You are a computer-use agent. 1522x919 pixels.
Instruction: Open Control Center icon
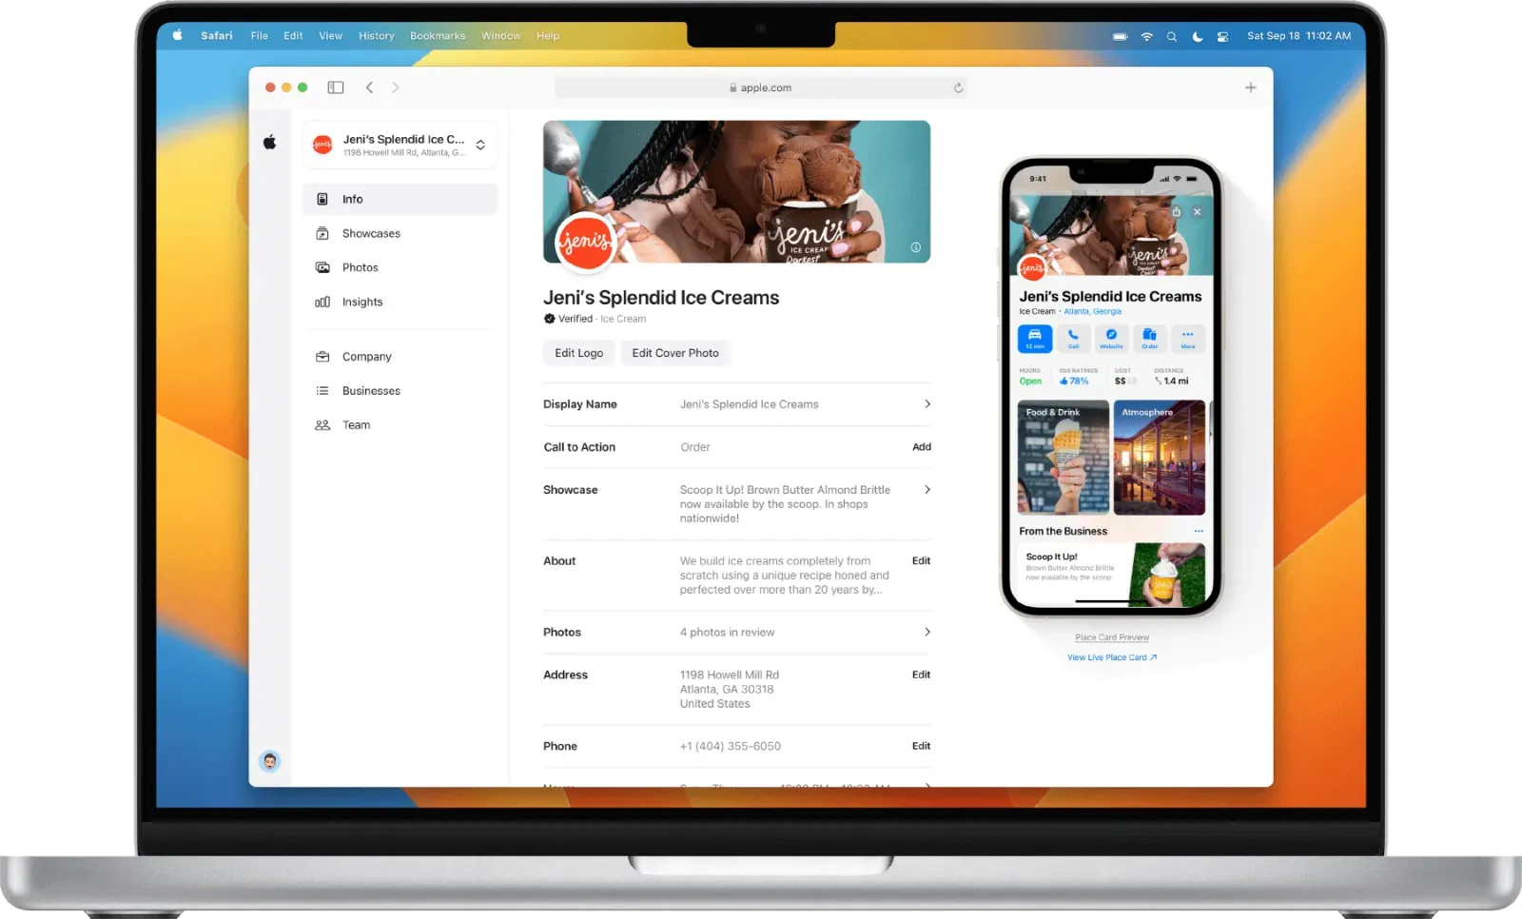[x=1223, y=36]
